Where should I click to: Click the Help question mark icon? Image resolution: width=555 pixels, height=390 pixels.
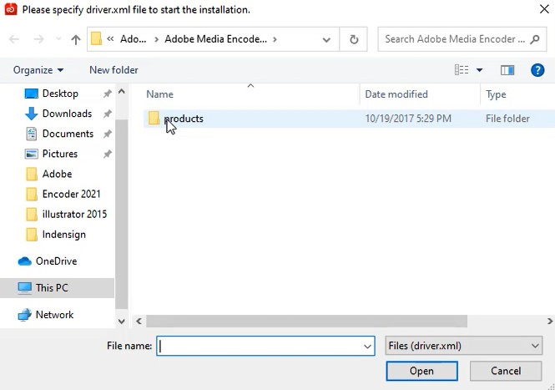click(x=537, y=70)
